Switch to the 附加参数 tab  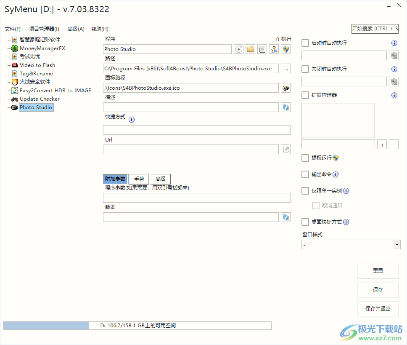coord(115,179)
